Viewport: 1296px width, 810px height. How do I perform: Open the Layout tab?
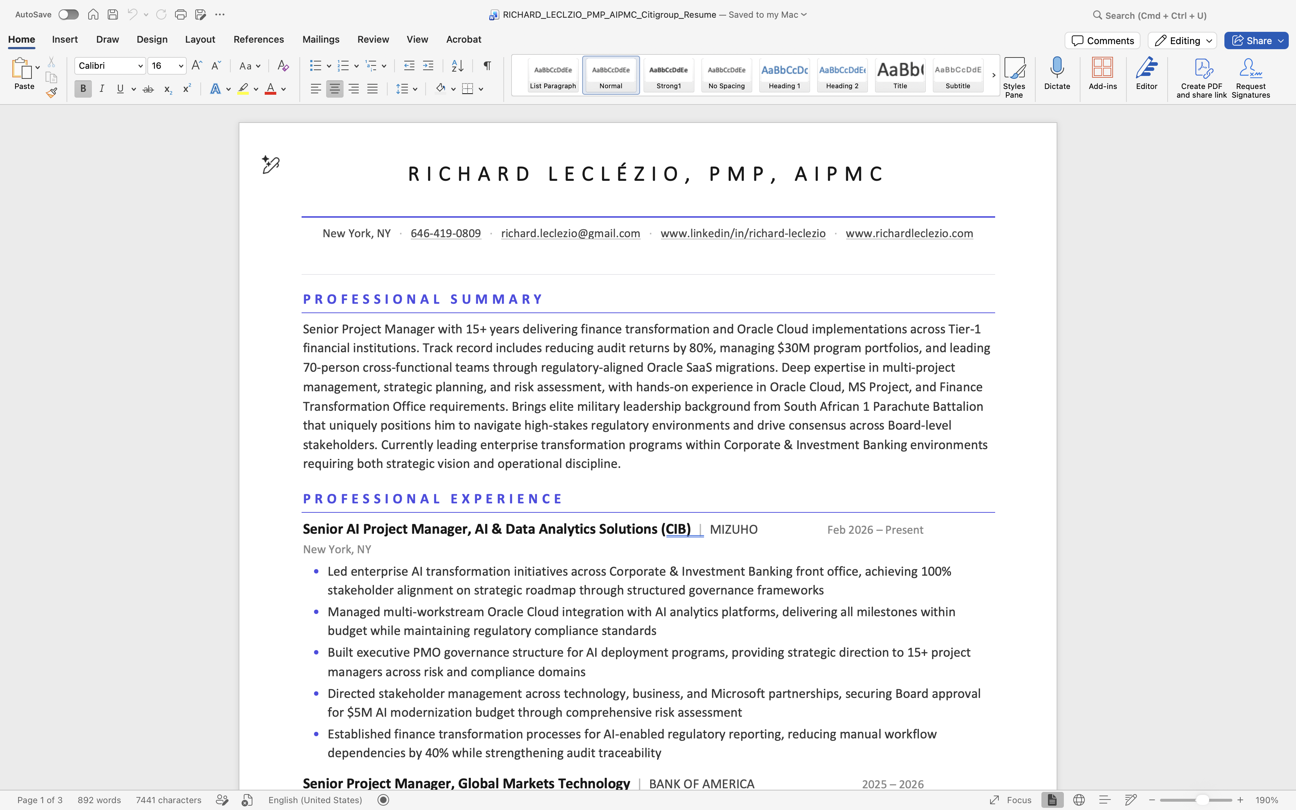coord(200,39)
